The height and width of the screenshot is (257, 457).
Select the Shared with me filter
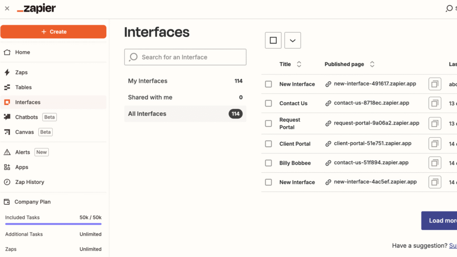185,97
